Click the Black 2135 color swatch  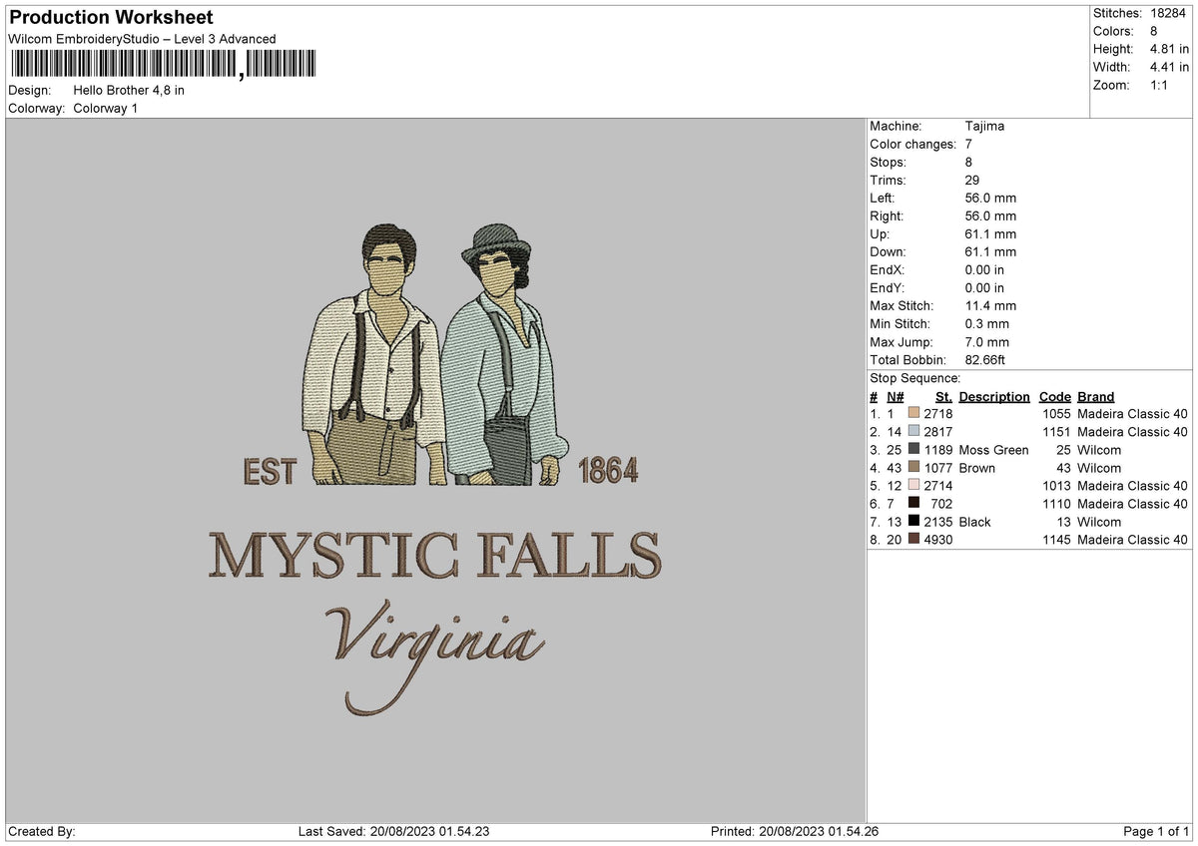913,522
